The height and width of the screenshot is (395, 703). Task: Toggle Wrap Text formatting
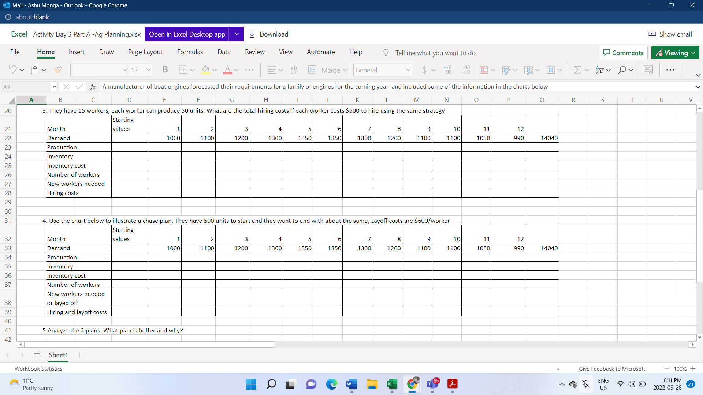click(294, 69)
